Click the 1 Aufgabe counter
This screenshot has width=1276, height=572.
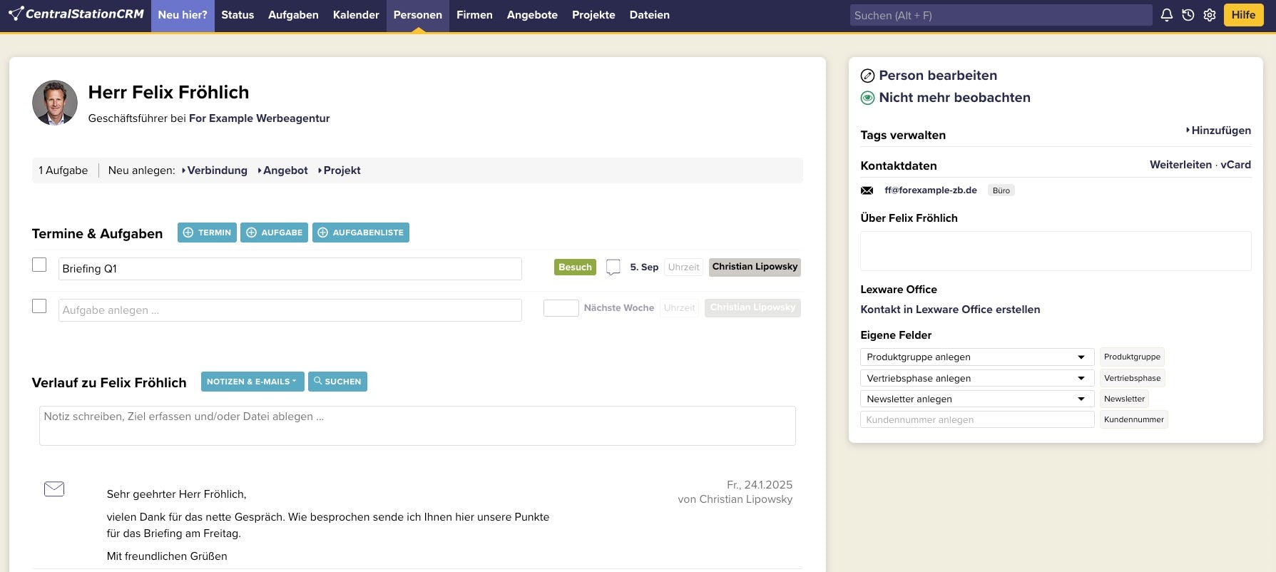coord(63,170)
